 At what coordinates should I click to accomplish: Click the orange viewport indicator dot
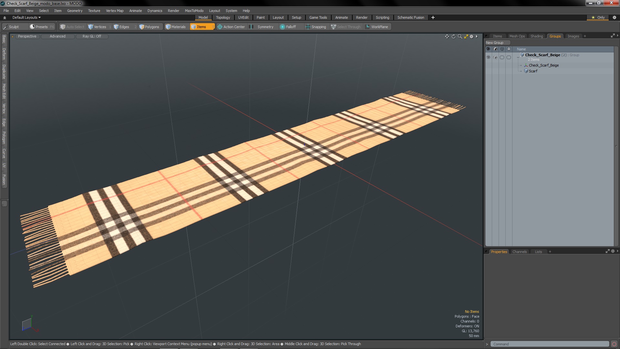click(x=12, y=37)
